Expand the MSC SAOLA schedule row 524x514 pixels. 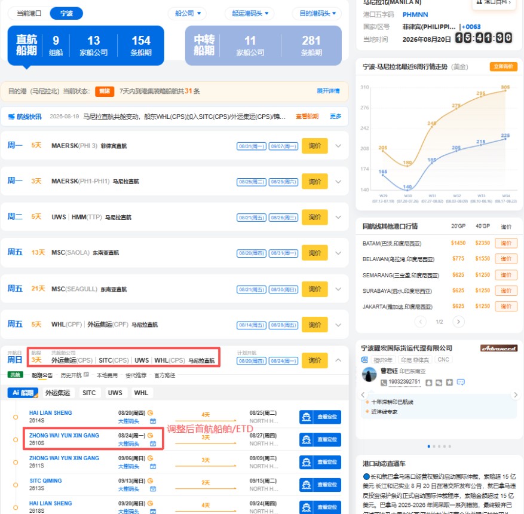pos(338,253)
